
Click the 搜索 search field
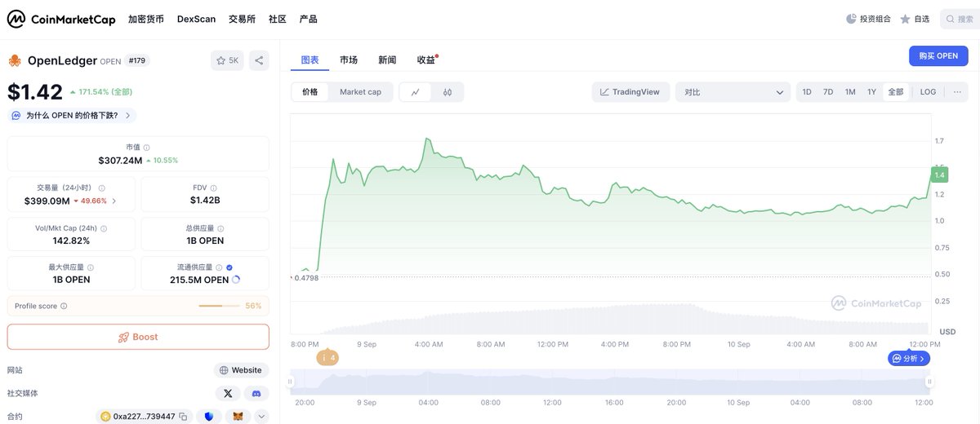click(960, 19)
